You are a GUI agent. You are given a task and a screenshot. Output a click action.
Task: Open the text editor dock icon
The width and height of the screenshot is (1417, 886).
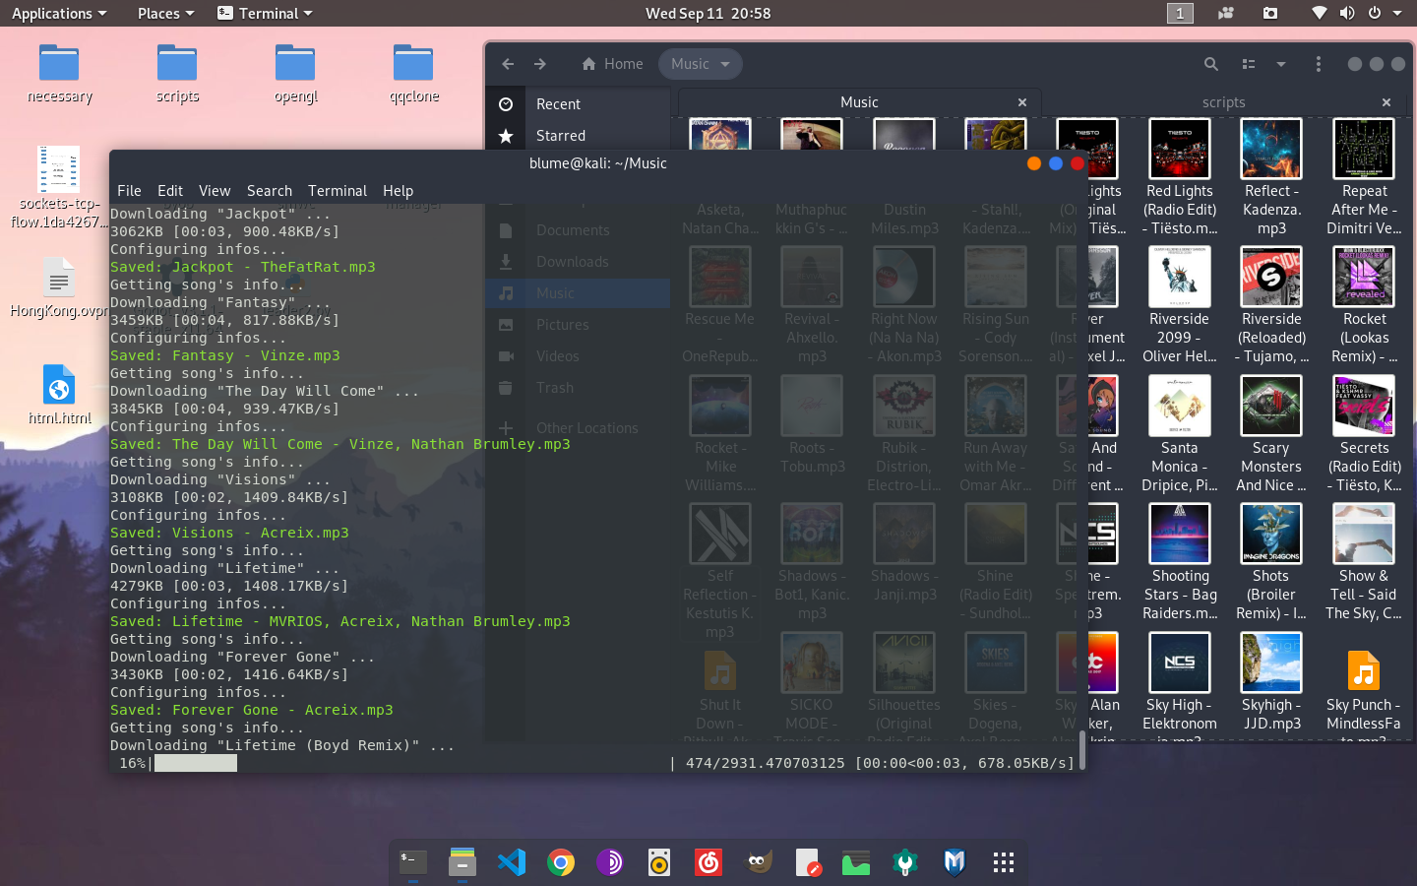click(807, 863)
